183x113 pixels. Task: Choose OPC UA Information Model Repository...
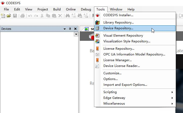point(135,54)
